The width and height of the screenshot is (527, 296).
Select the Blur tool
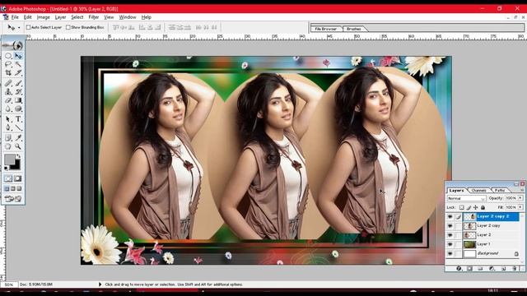coord(8,109)
